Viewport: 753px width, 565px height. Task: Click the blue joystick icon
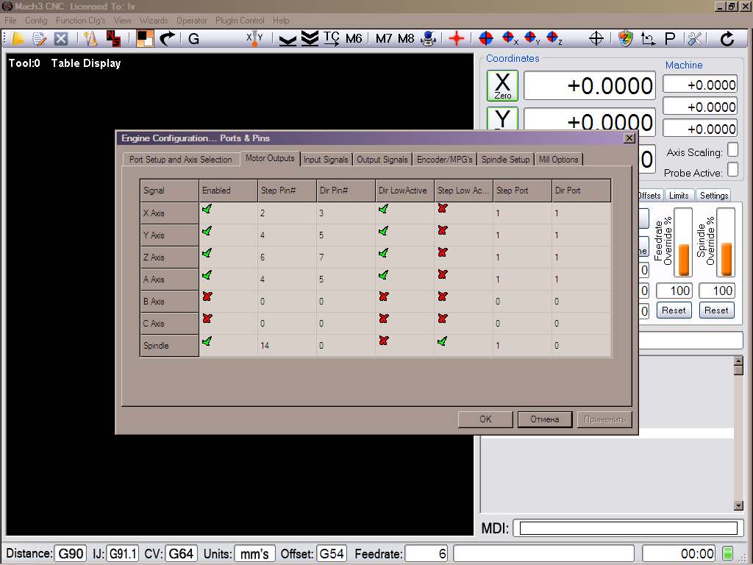[428, 38]
